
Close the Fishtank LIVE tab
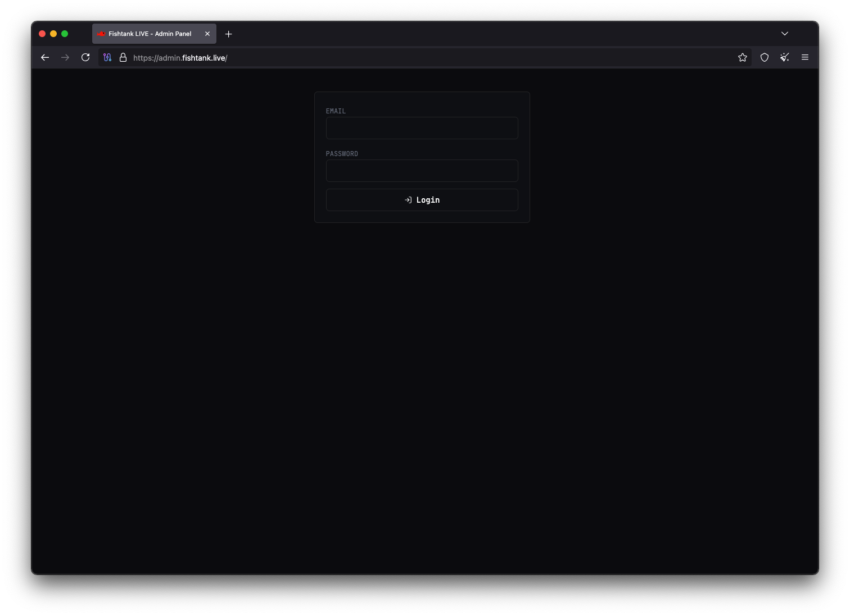pyautogui.click(x=207, y=34)
